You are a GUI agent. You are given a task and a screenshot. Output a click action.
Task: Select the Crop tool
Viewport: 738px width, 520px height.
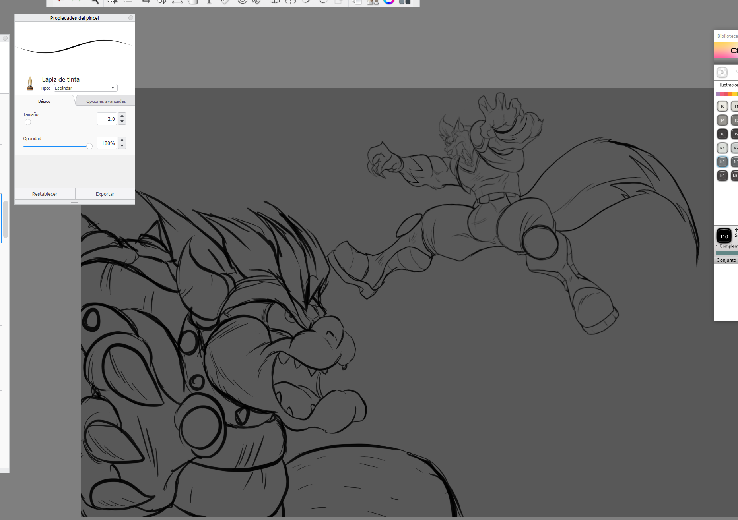tap(146, 2)
